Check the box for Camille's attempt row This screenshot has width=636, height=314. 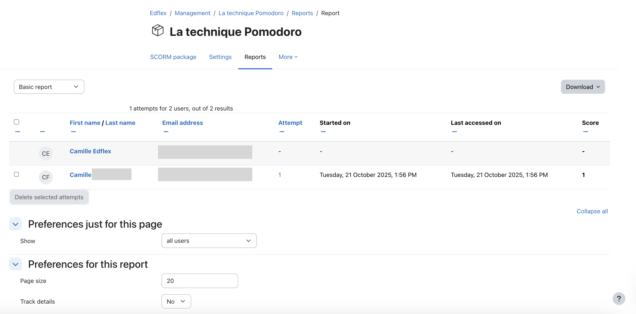pyautogui.click(x=16, y=174)
